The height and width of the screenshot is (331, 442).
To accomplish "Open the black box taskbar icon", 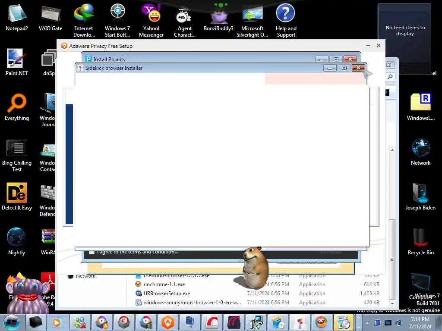I will click(x=35, y=322).
